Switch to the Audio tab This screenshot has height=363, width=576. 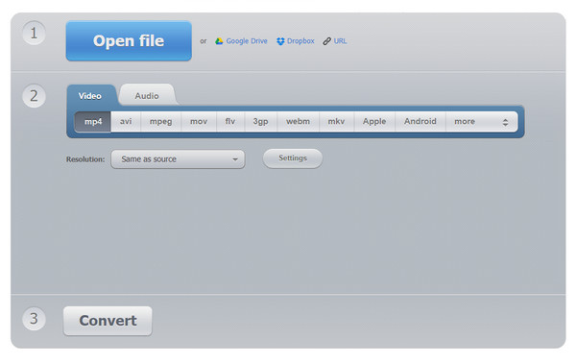[147, 96]
